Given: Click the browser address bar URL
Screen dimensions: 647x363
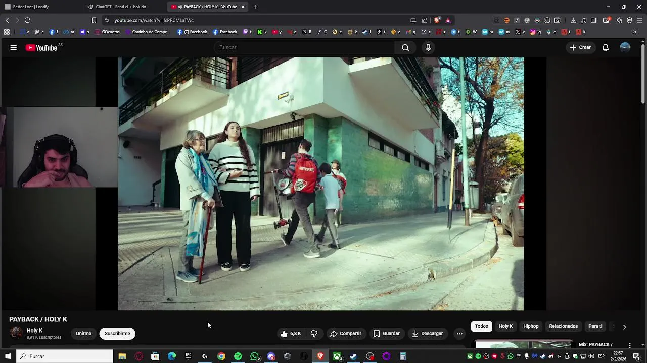Looking at the screenshot, I should 154,20.
